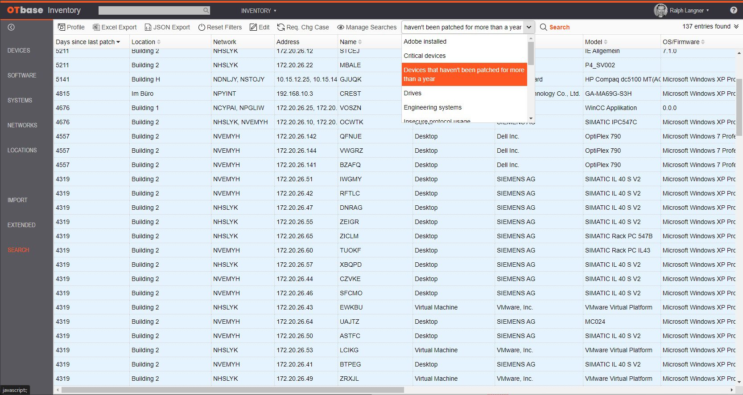The height and width of the screenshot is (395, 743).
Task: Click the Profile toolbar button label
Action: tap(76, 27)
